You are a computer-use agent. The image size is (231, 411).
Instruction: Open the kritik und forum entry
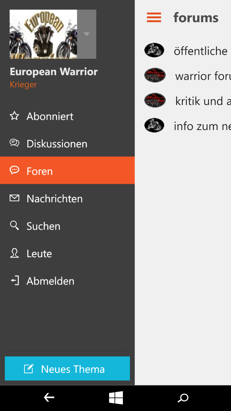point(203,101)
